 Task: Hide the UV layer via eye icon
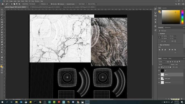click(x=159, y=71)
